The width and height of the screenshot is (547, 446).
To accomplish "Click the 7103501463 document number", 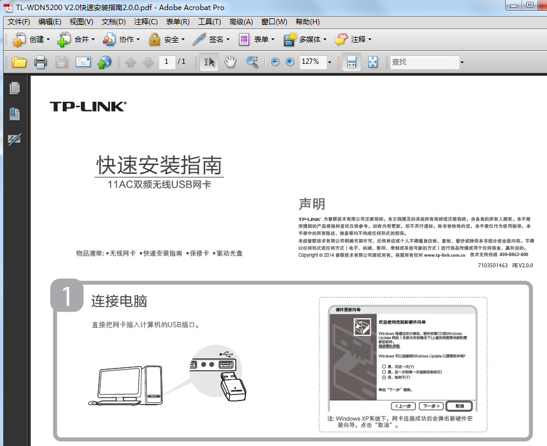I will 493,265.
